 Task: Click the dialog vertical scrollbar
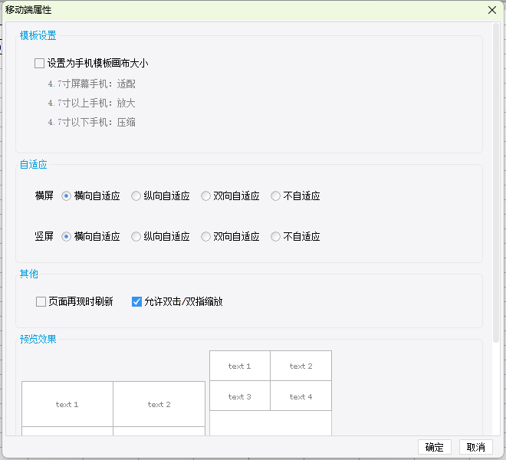point(496,182)
